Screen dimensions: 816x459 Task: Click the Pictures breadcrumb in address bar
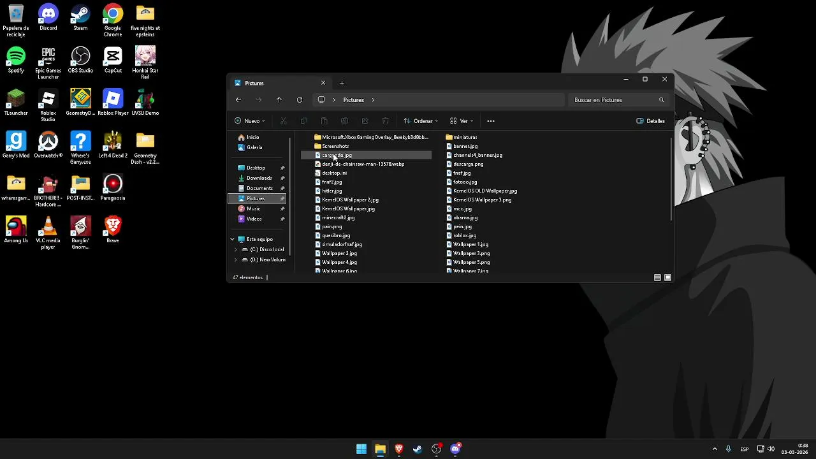[353, 100]
